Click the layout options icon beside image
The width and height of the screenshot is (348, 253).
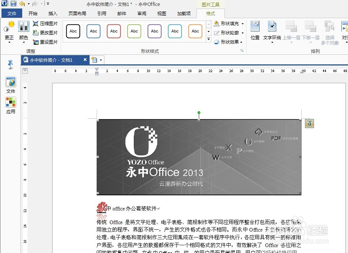309,124
